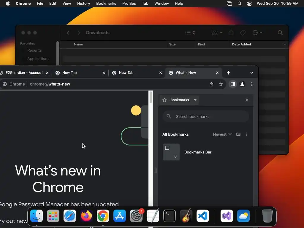Select Recents in the Finder sidebar
Screen dimensions: 304x228
tap(34, 50)
